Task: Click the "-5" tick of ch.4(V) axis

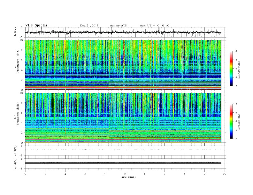Action: [22, 169]
